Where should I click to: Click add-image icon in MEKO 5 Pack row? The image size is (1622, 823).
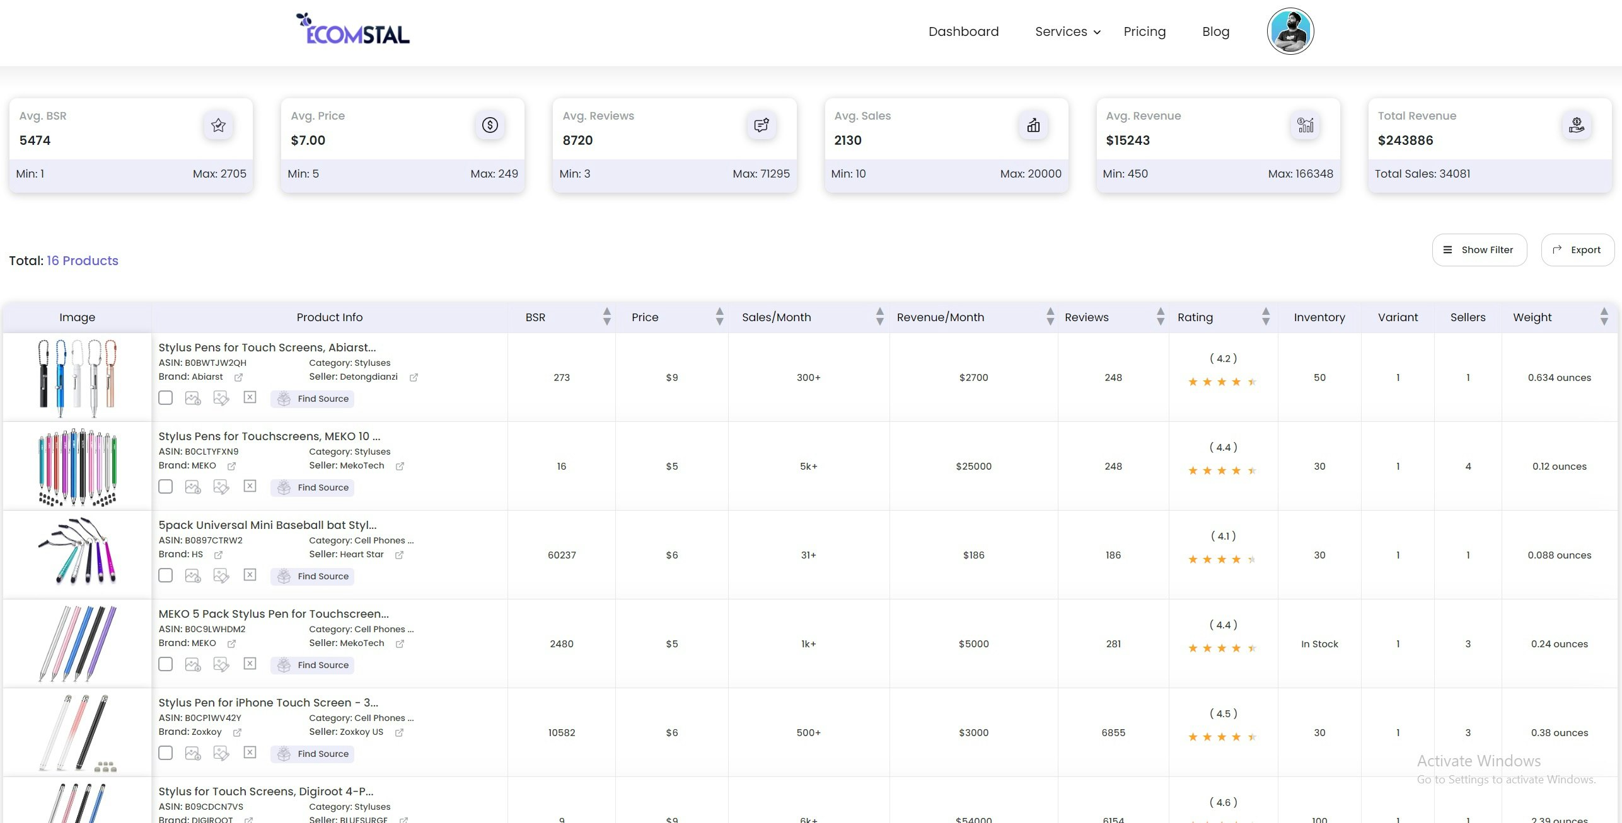[x=193, y=664]
